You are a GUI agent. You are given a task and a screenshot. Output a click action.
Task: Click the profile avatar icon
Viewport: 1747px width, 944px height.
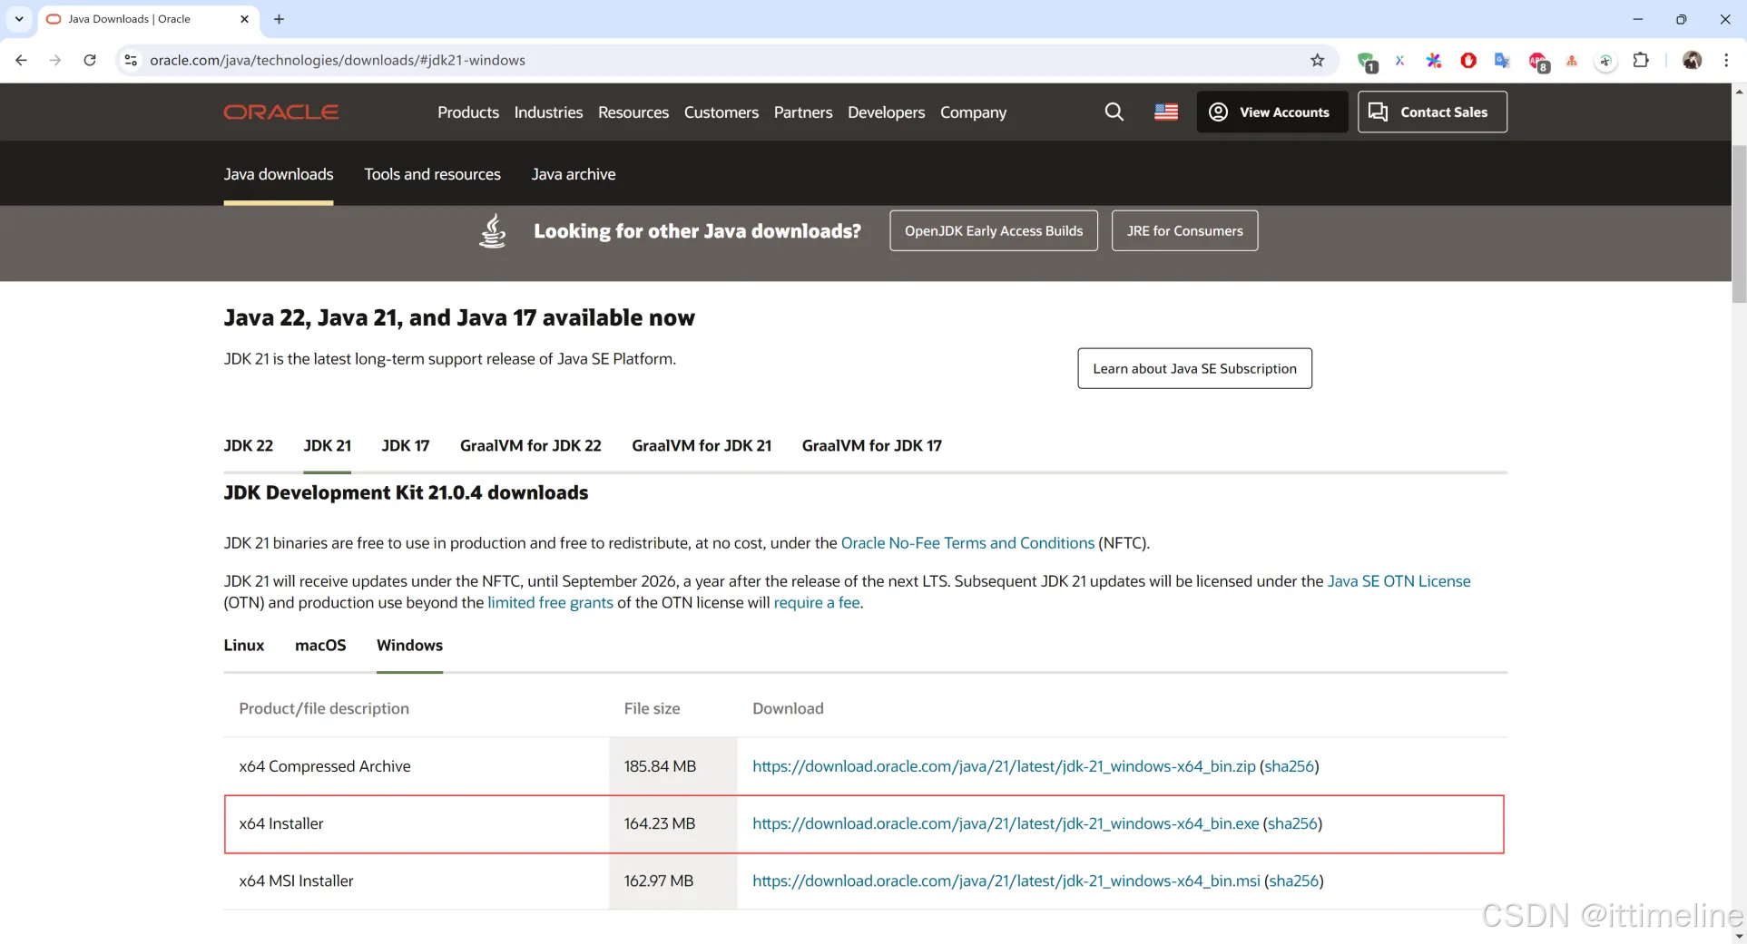click(x=1692, y=60)
